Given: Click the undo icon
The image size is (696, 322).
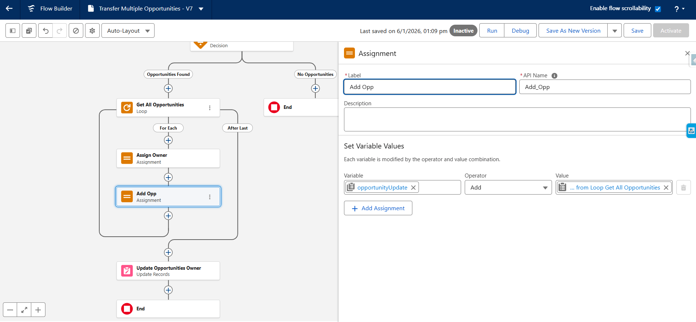Looking at the screenshot, I should click(45, 31).
